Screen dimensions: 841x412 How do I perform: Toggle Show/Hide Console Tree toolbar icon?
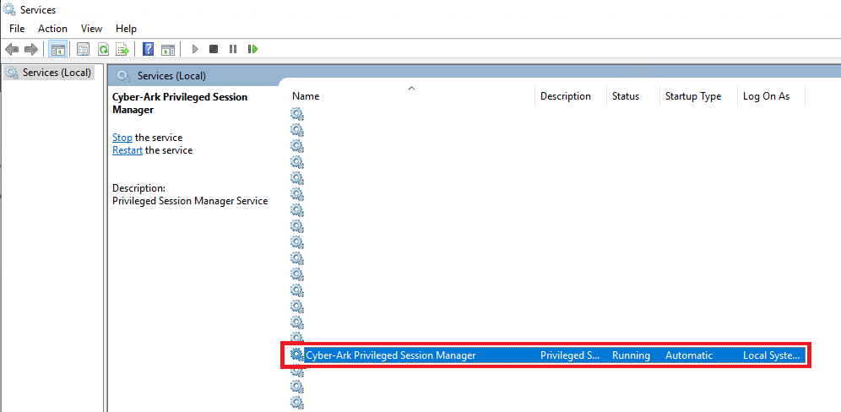click(57, 49)
